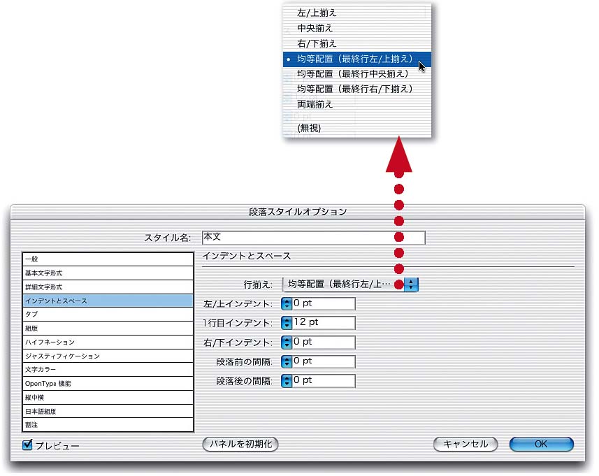Confirm with the OK button

tap(541, 445)
